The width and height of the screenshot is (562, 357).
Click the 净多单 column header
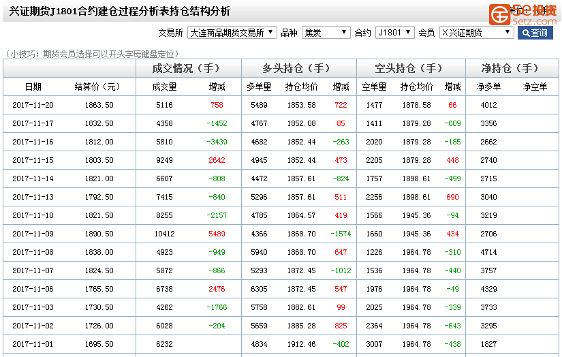pyautogui.click(x=488, y=87)
